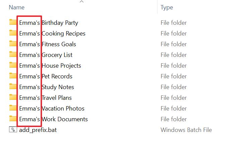Click the Emma's Cooking Recipes folder icon
This screenshot has width=245, height=143.
click(13, 33)
